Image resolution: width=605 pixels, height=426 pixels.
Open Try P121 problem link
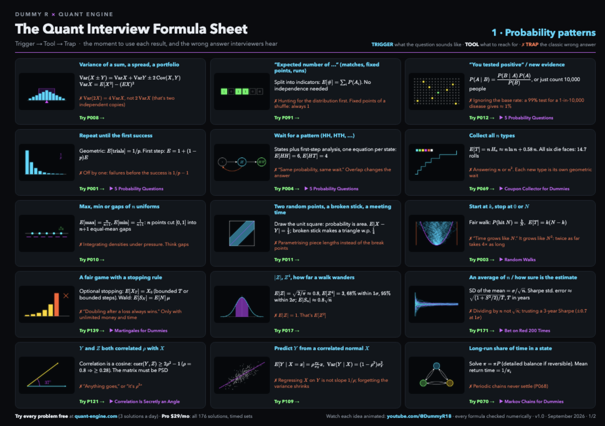tap(92, 401)
